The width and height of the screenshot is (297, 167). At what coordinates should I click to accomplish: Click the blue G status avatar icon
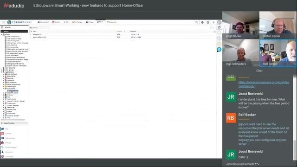[219, 50]
